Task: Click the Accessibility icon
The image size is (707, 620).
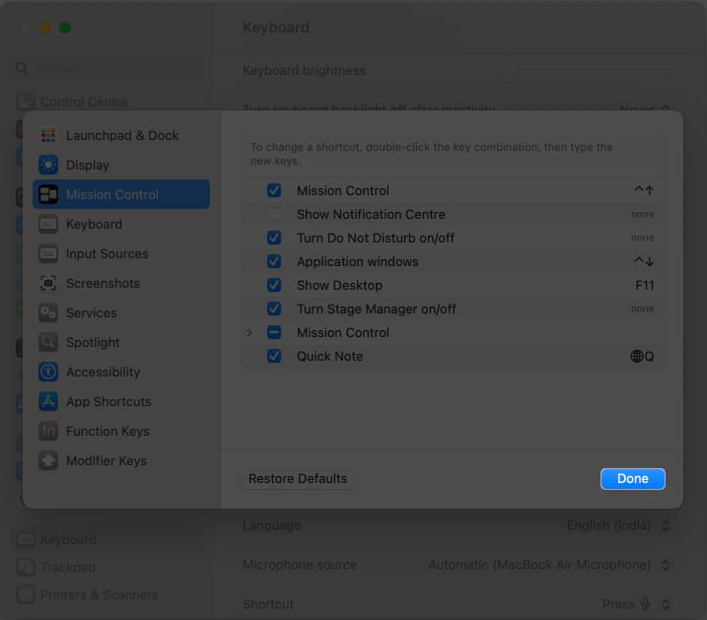Action: (48, 373)
